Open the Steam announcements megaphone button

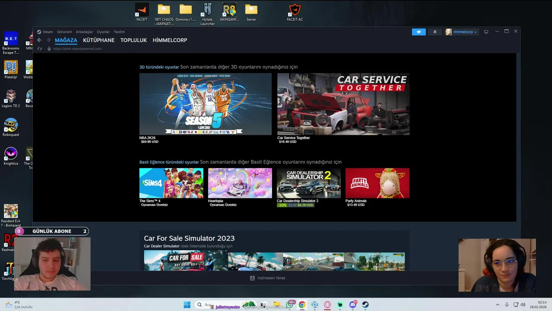coord(419,32)
